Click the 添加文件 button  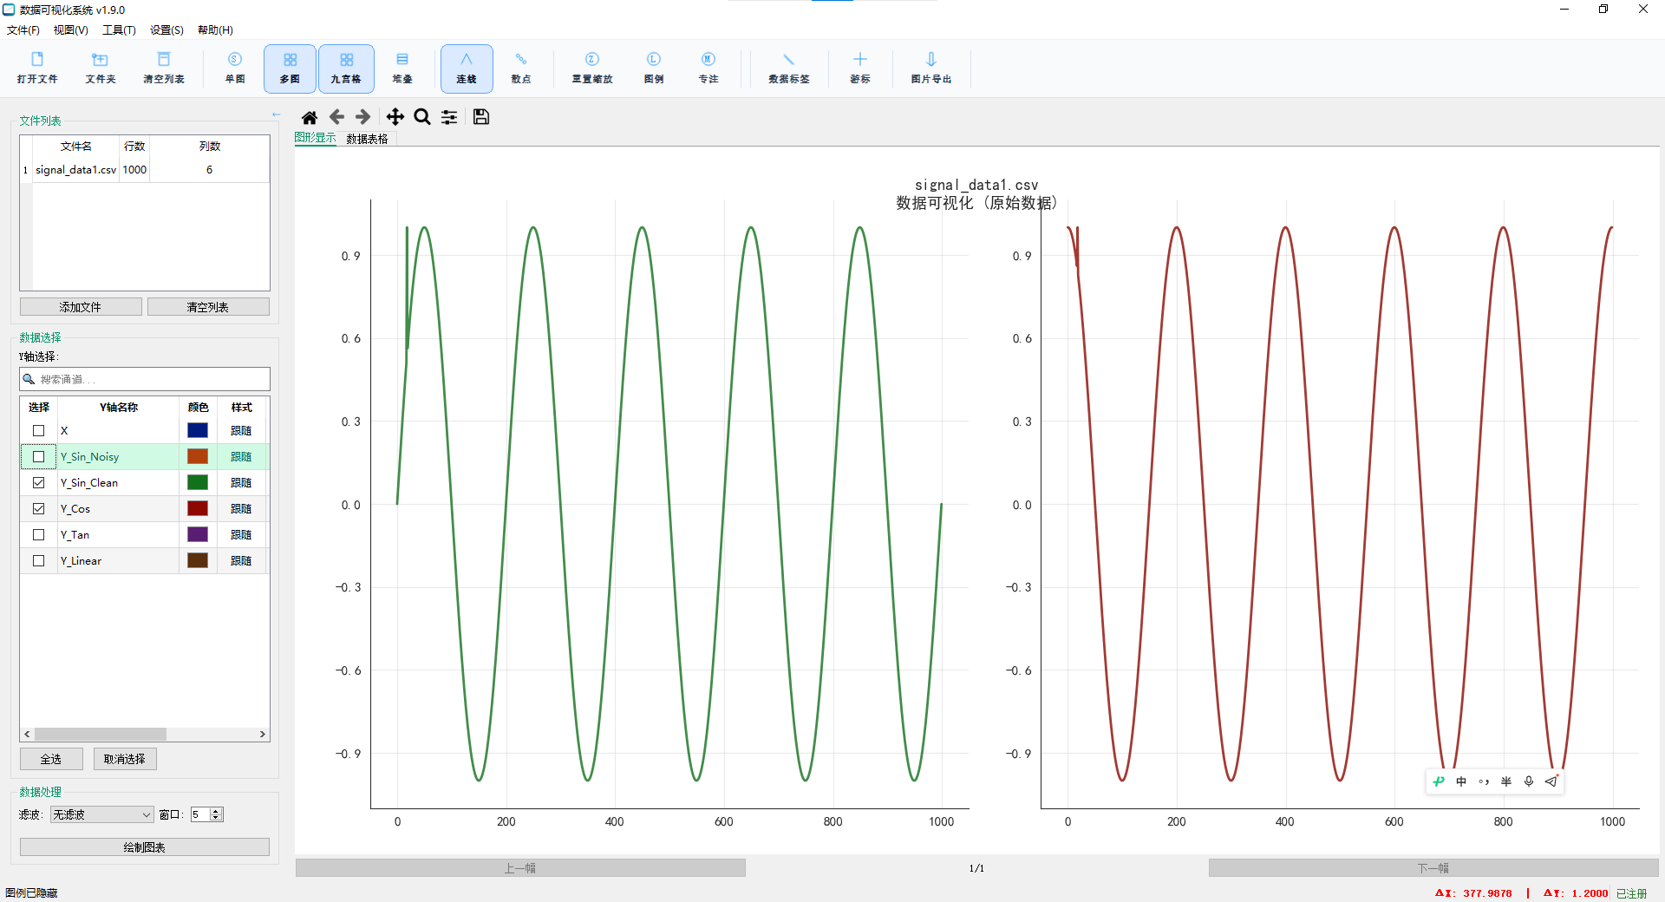click(81, 307)
